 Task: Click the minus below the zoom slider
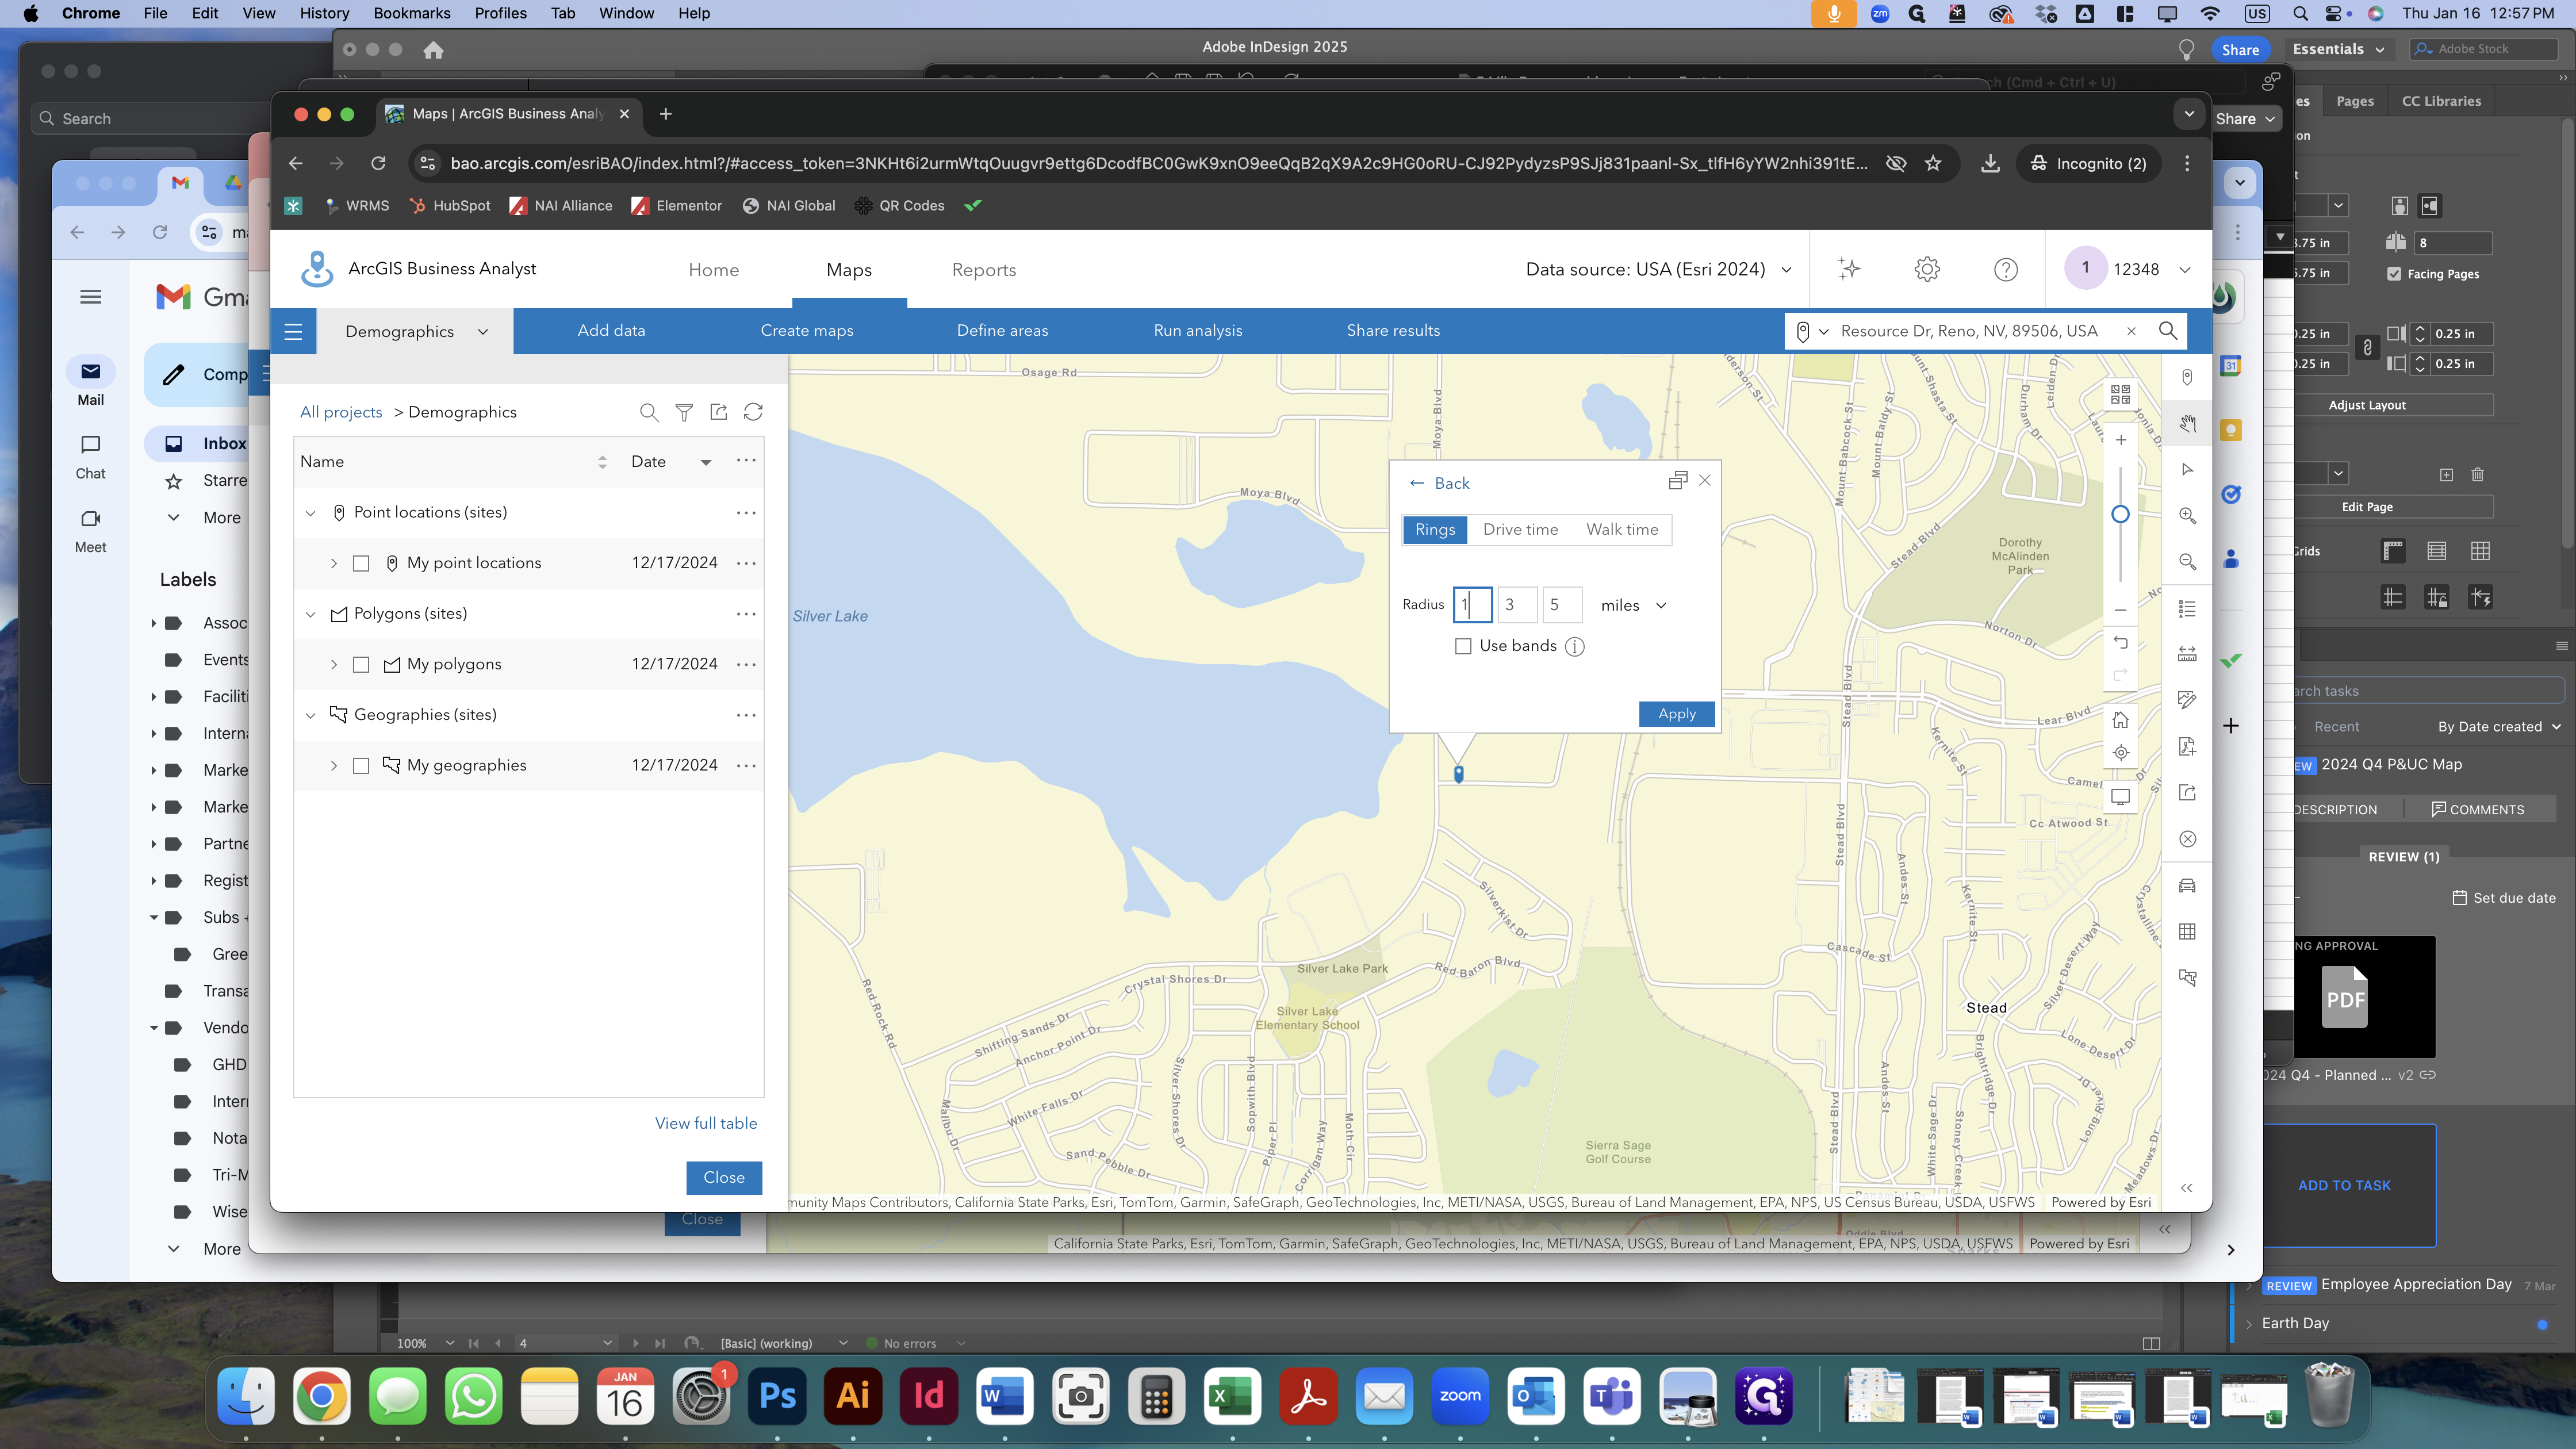2120,610
